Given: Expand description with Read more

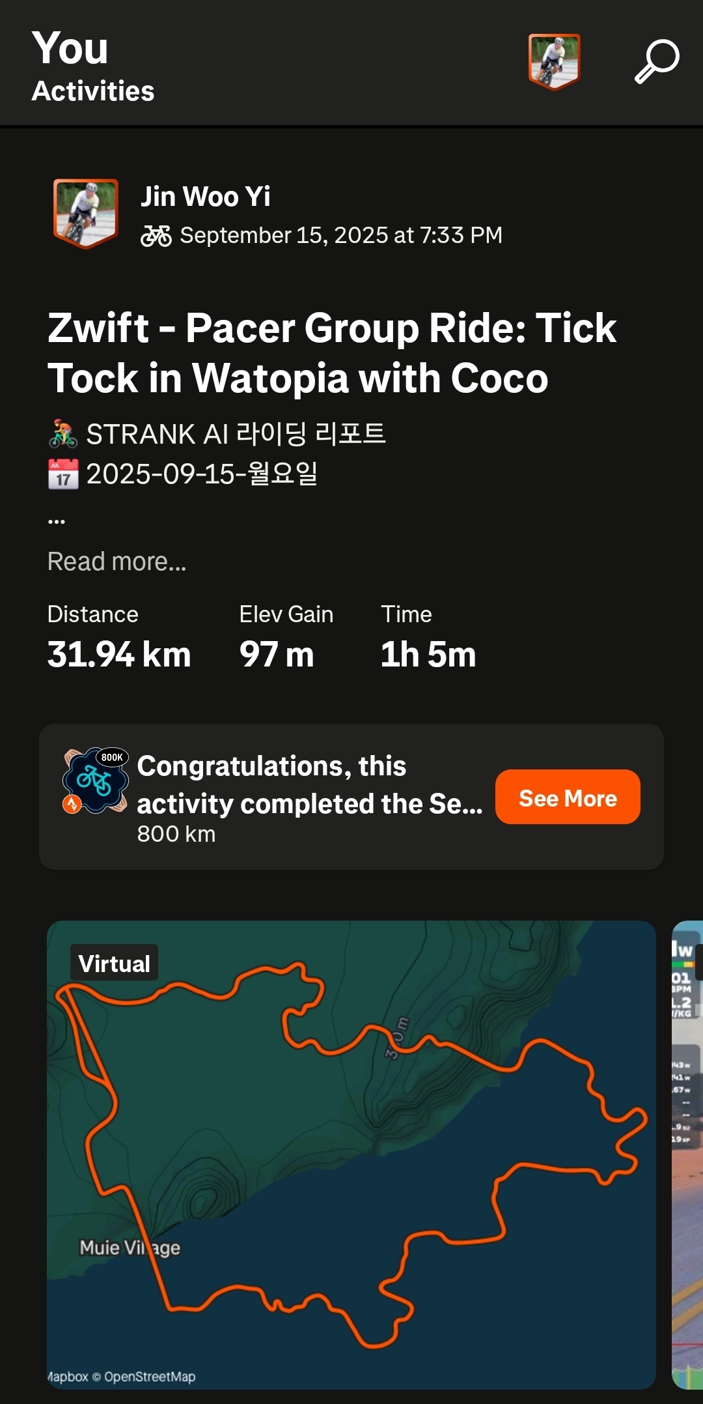Looking at the screenshot, I should pyautogui.click(x=117, y=562).
